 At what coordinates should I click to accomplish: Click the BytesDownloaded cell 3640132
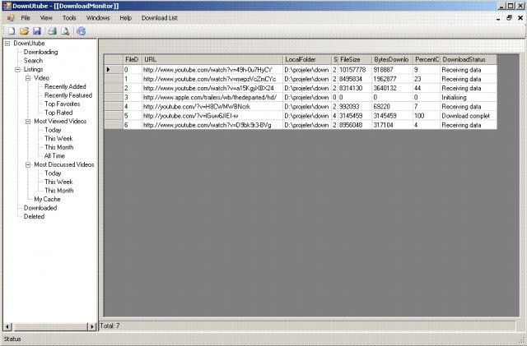392,88
